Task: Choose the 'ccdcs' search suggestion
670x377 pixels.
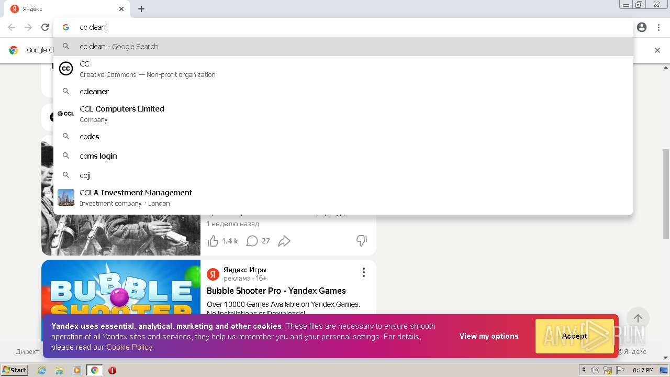Action: (x=343, y=137)
